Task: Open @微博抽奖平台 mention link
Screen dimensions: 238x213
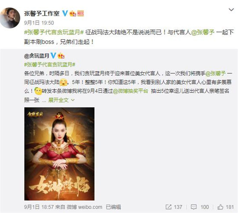Action: coord(131,91)
